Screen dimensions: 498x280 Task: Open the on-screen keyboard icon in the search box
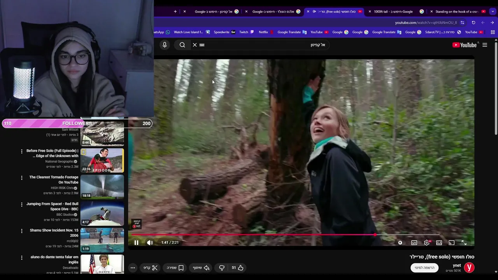point(202,45)
